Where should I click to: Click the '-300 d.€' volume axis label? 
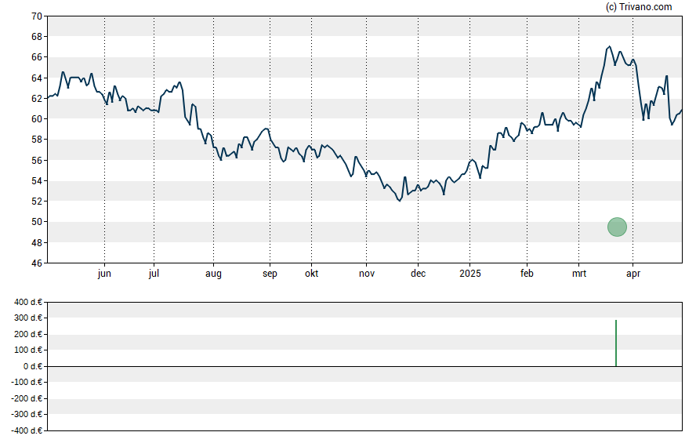[x=27, y=414]
